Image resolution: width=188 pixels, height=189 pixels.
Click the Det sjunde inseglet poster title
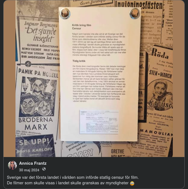[x=41, y=31]
